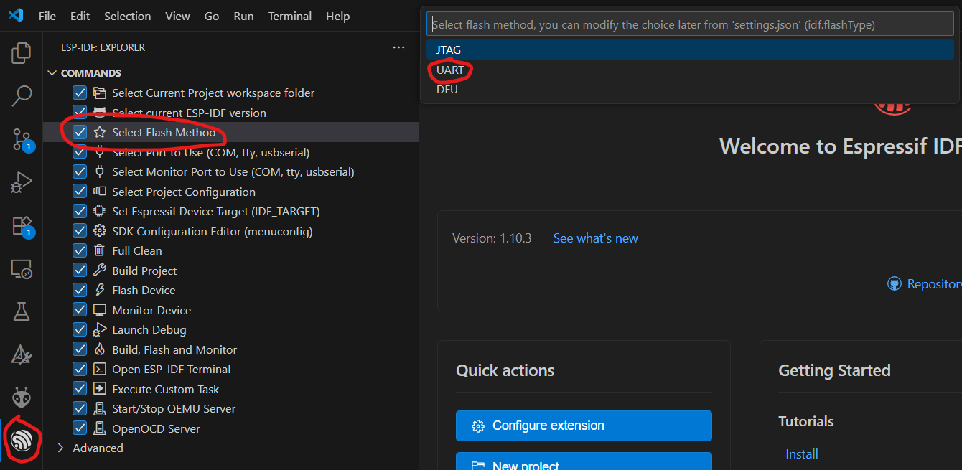Click the lightning icon for Flash Device
Viewport: 962px width, 470px height.
100,291
